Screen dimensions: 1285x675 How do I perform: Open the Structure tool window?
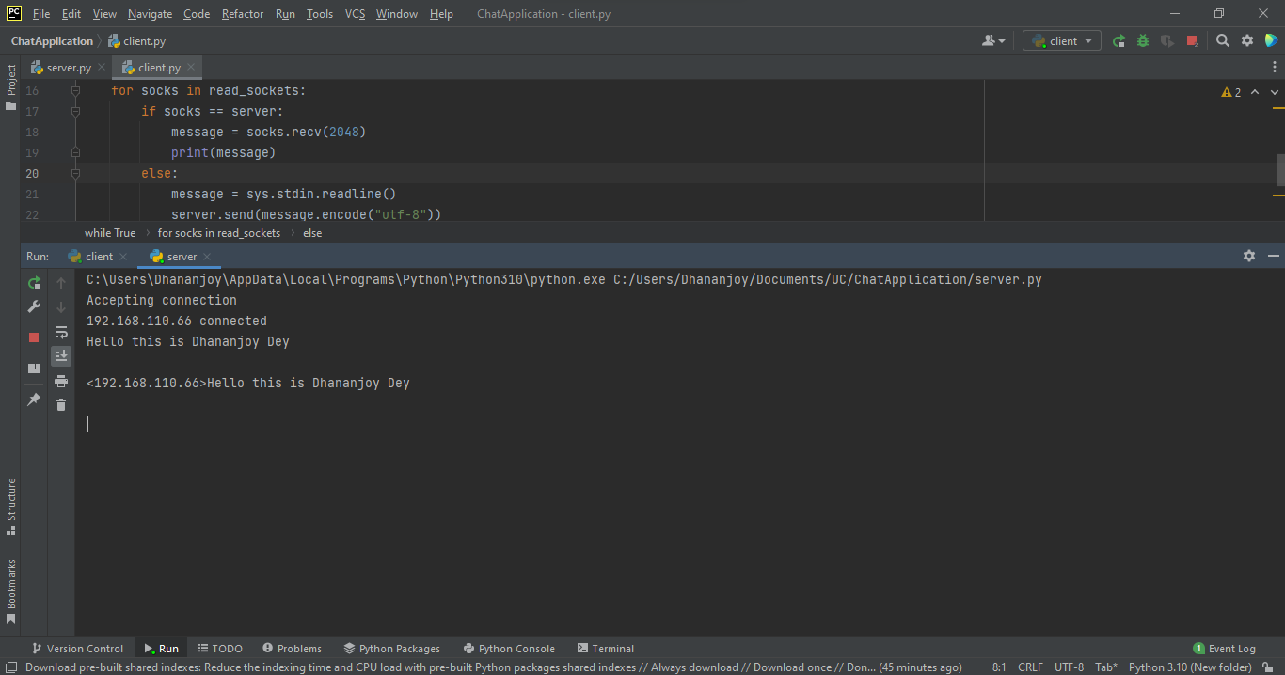click(x=10, y=506)
